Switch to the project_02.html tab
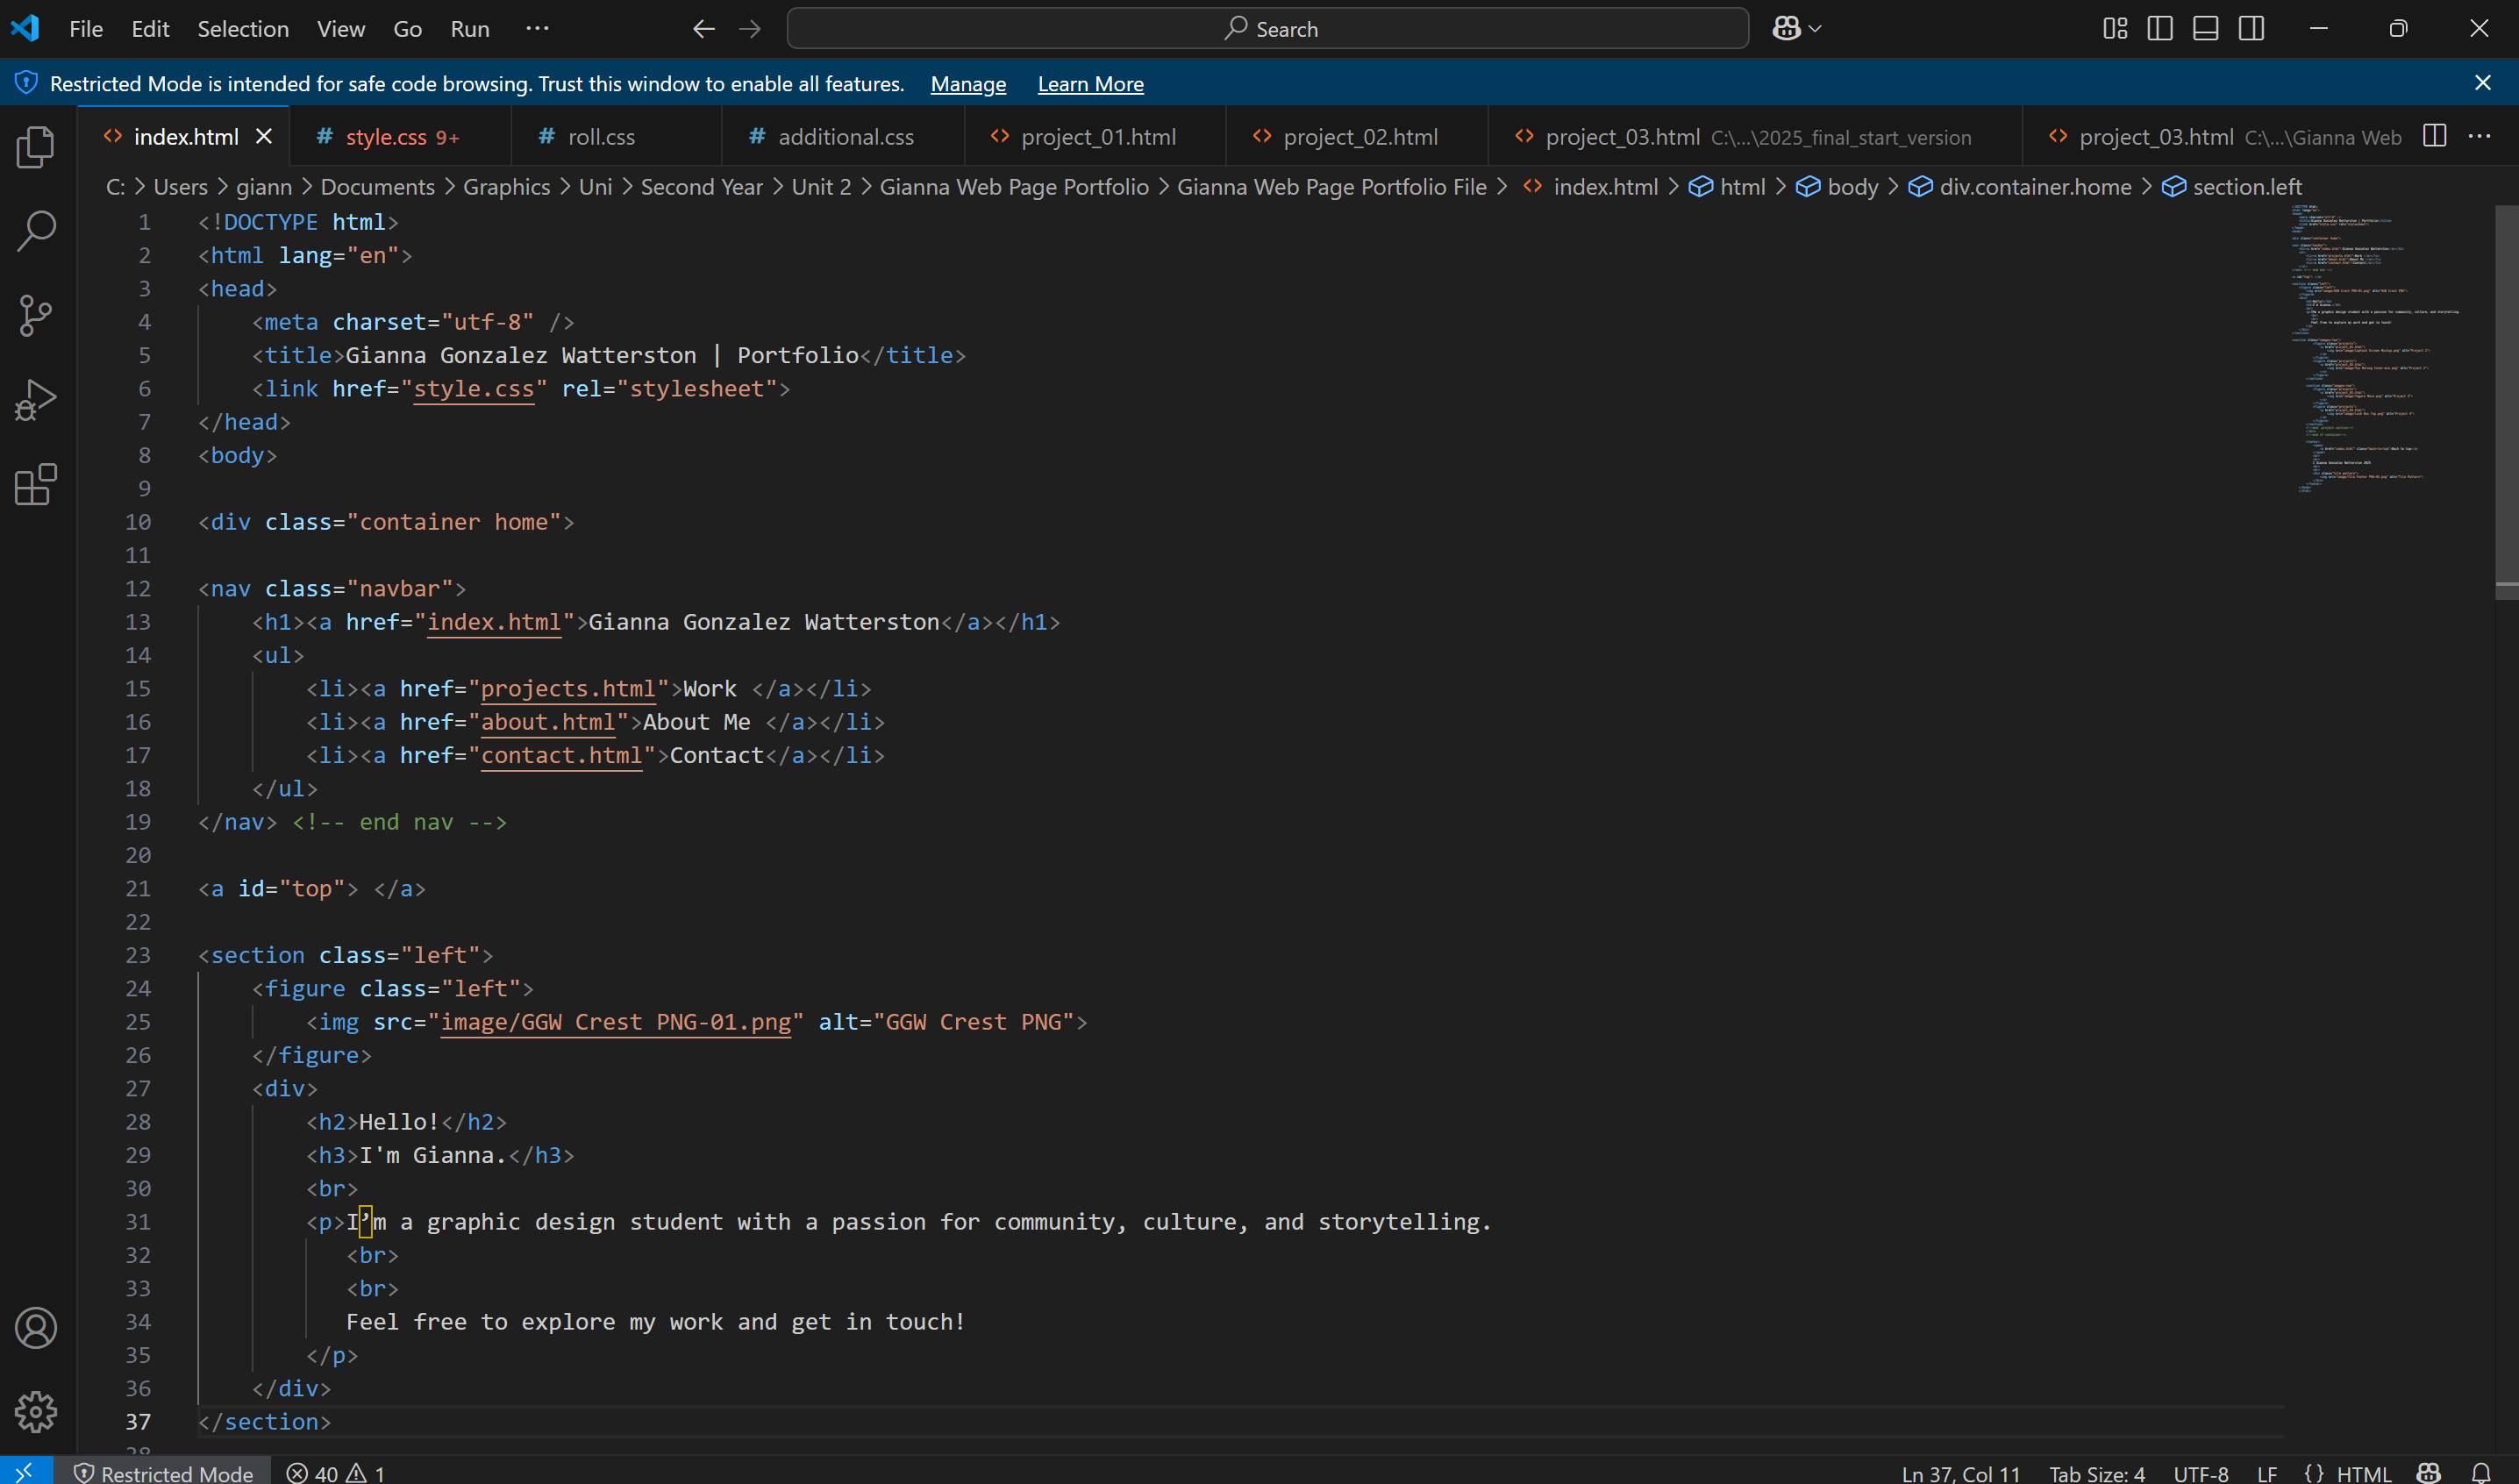Viewport: 2519px width, 1484px height. (1357, 137)
